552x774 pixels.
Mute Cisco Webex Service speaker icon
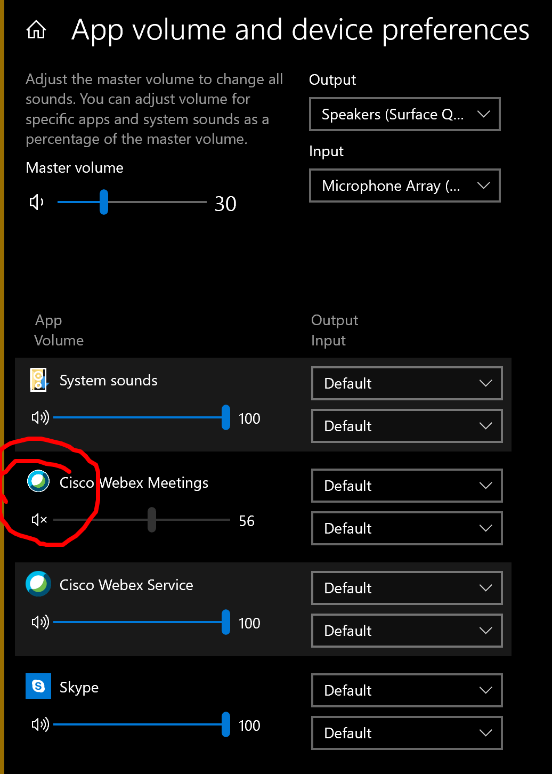coord(40,622)
